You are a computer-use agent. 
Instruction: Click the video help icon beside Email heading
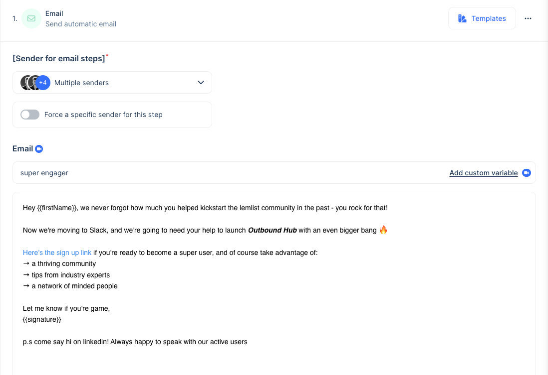tap(39, 149)
